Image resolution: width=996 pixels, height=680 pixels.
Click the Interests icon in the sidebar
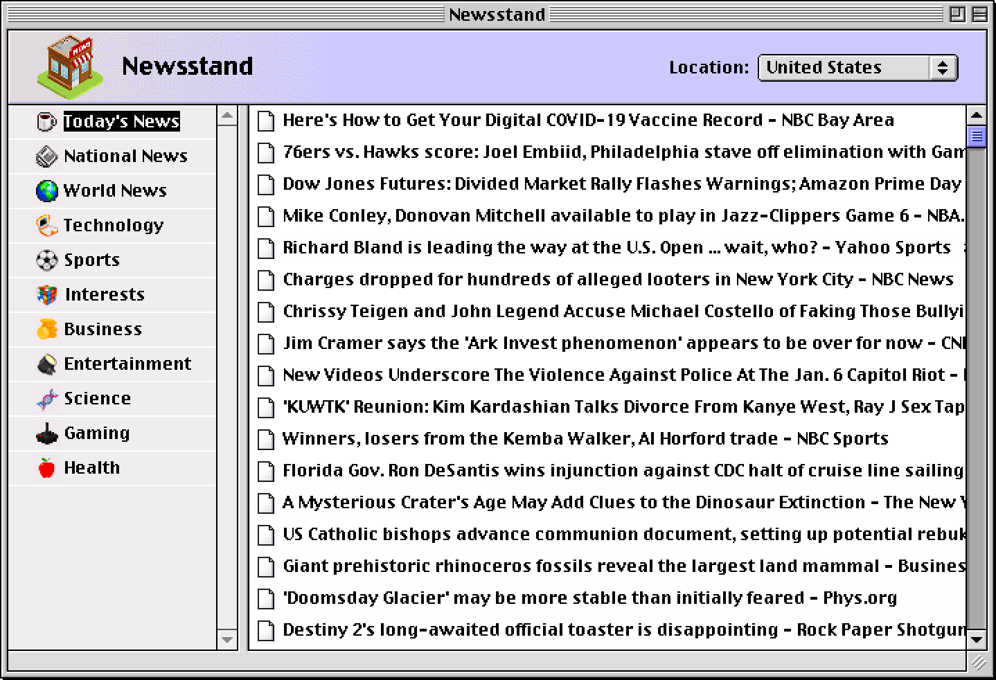click(44, 294)
